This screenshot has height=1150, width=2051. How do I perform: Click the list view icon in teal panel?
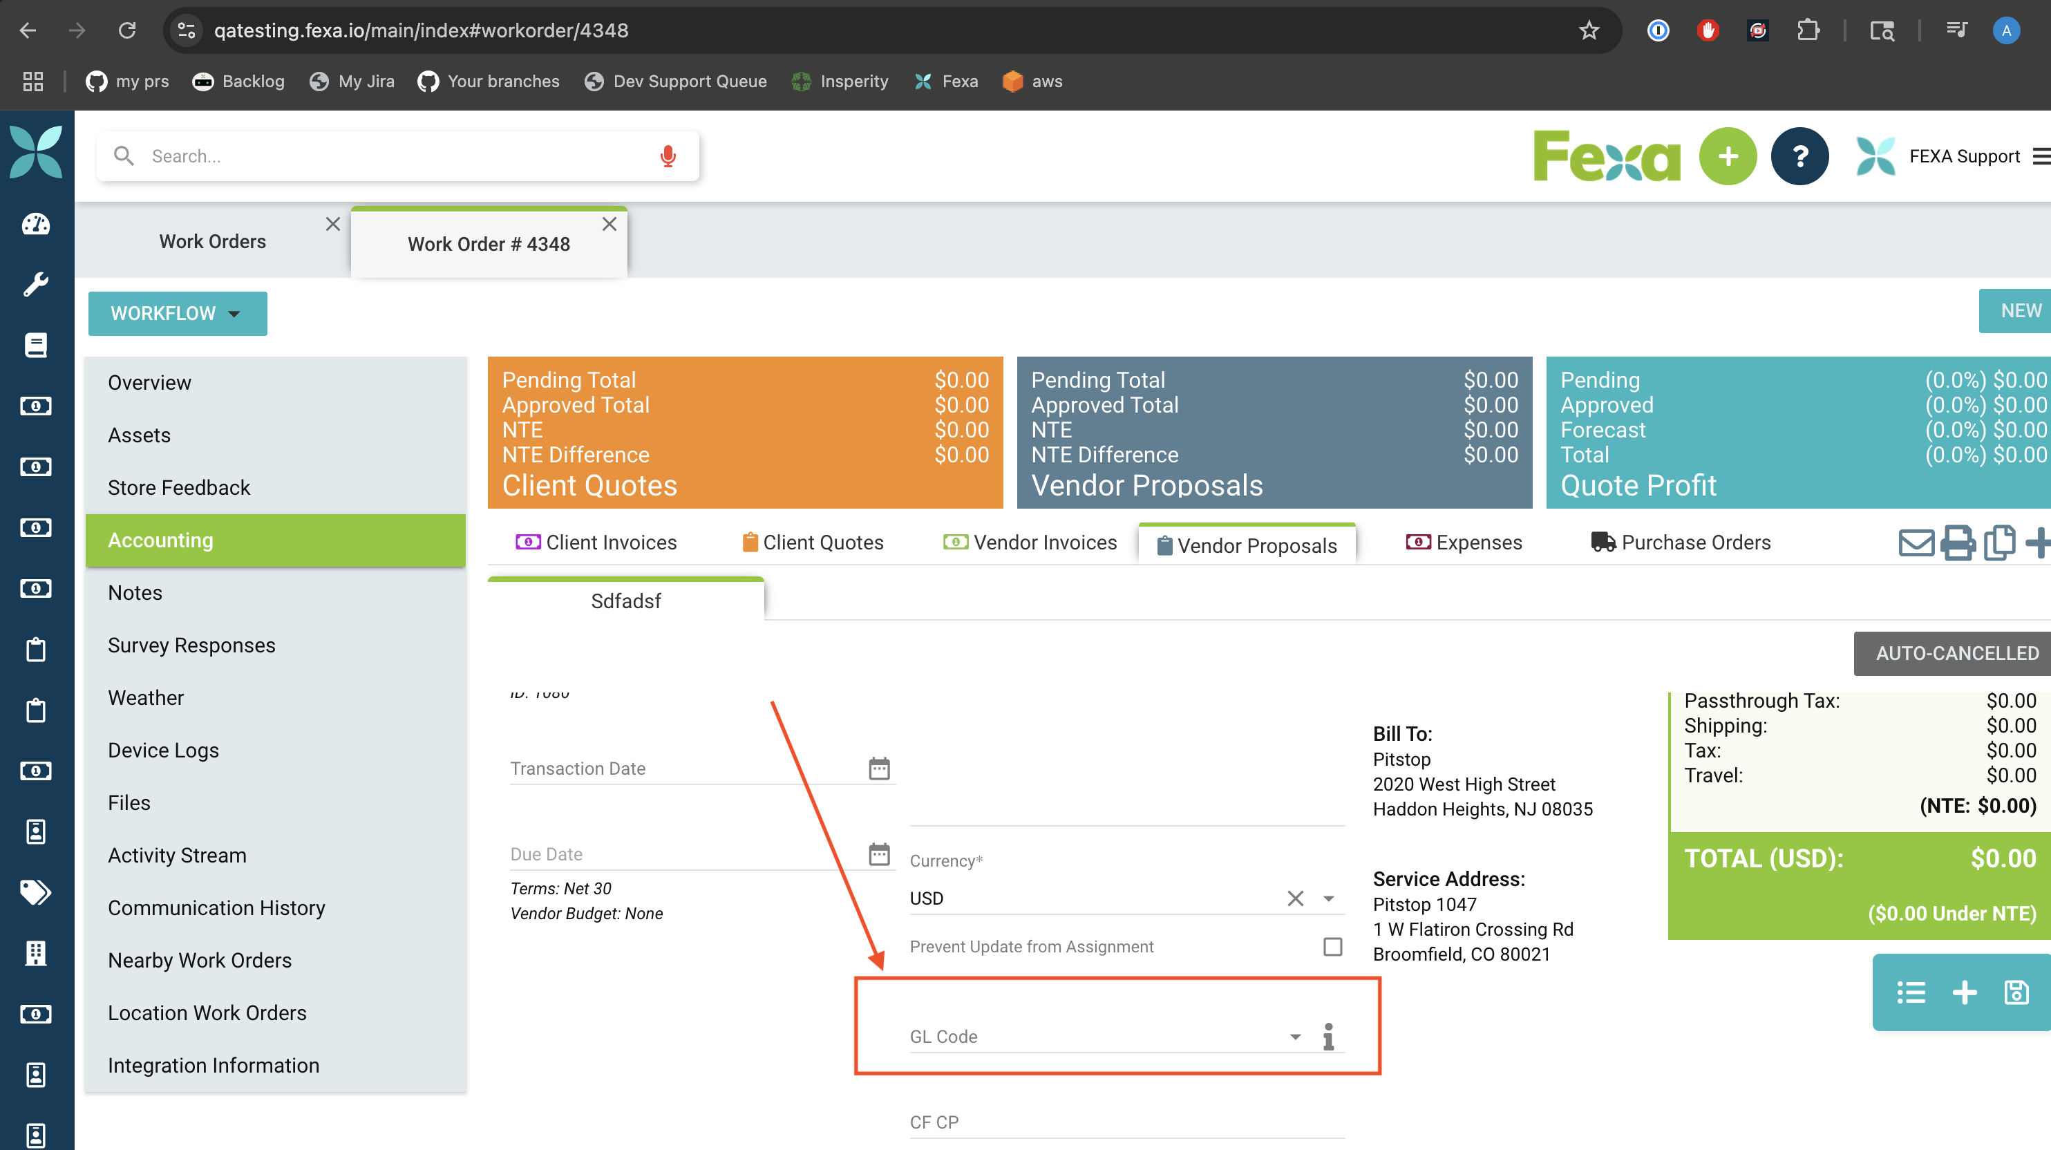click(x=1911, y=992)
